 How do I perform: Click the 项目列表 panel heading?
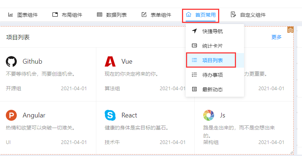(x=18, y=37)
